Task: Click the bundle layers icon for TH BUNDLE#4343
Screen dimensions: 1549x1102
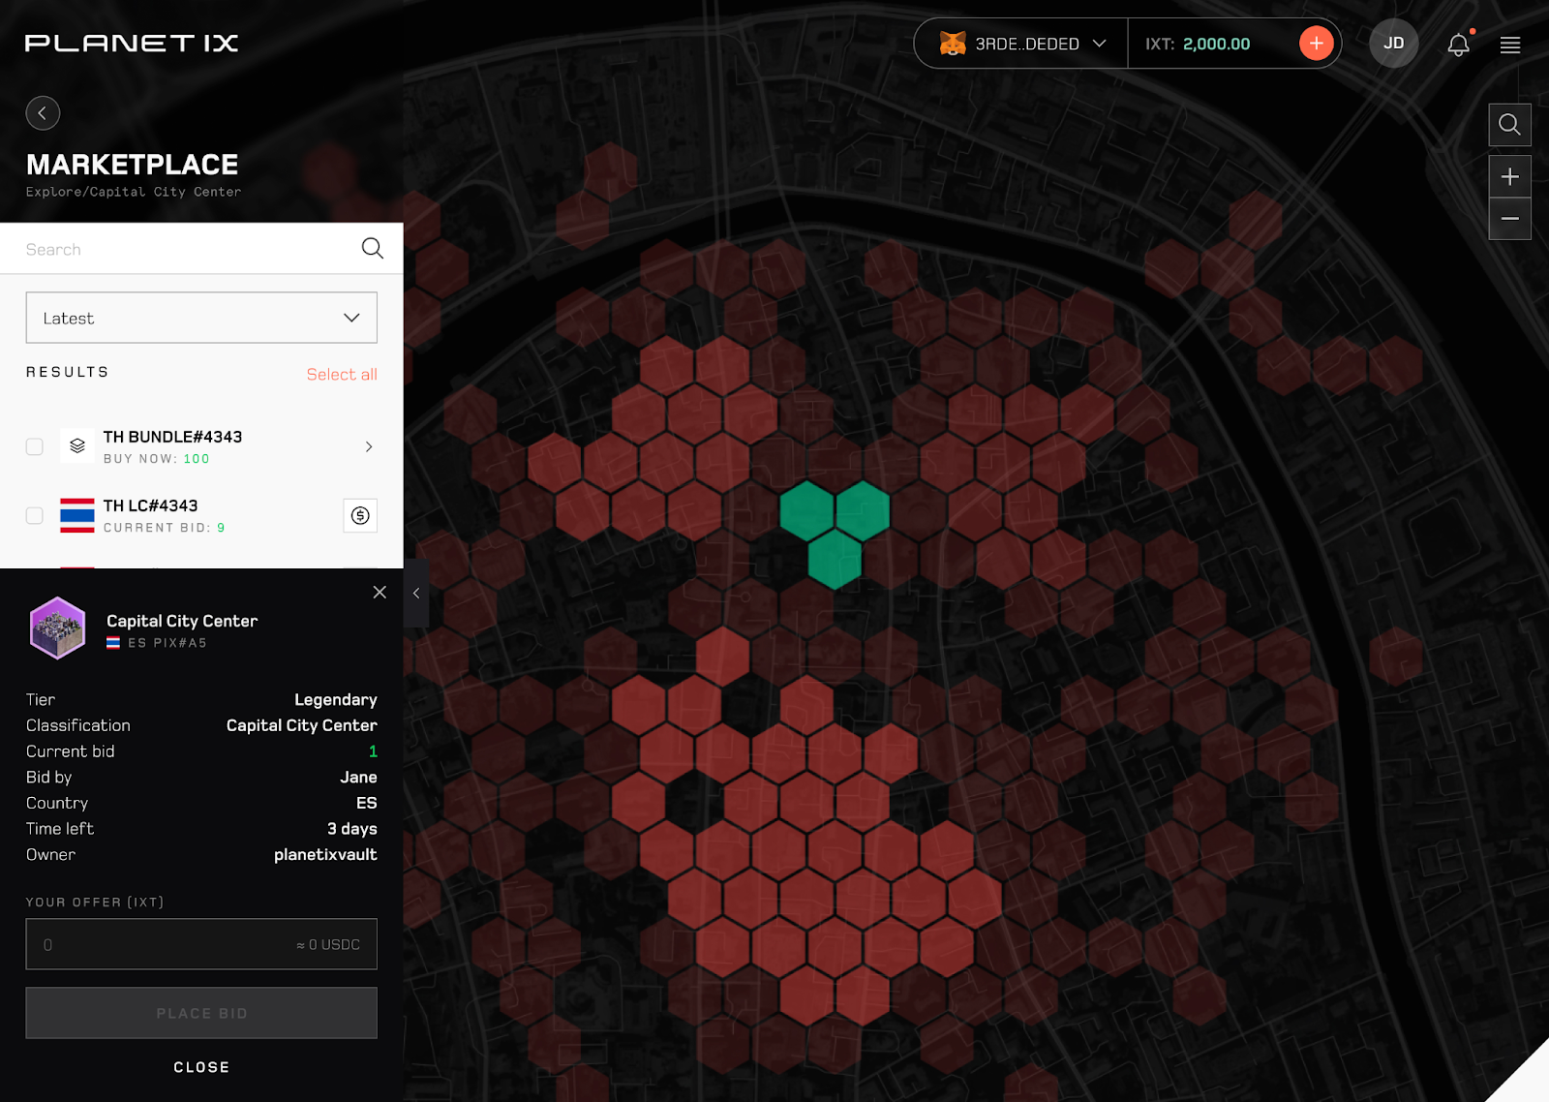Action: point(77,445)
